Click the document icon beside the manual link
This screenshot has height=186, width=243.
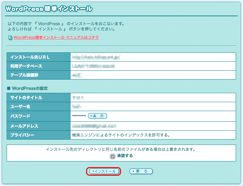point(10,37)
